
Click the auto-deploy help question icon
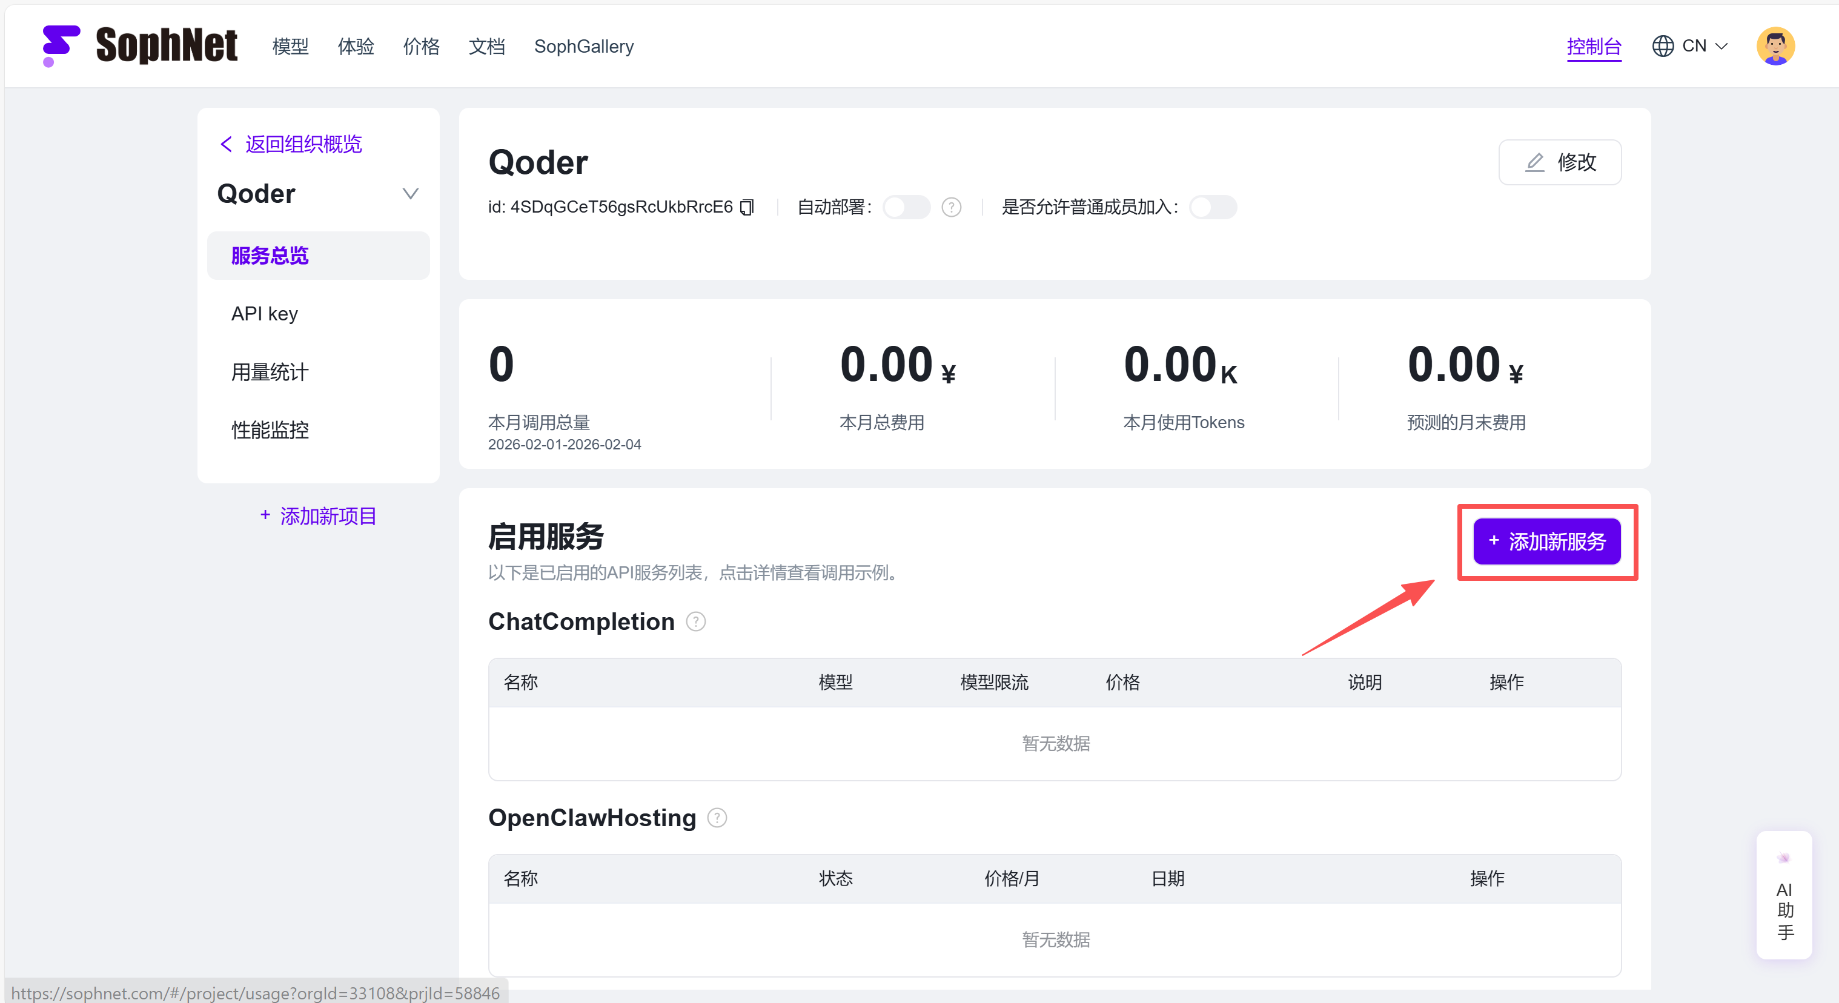click(951, 207)
